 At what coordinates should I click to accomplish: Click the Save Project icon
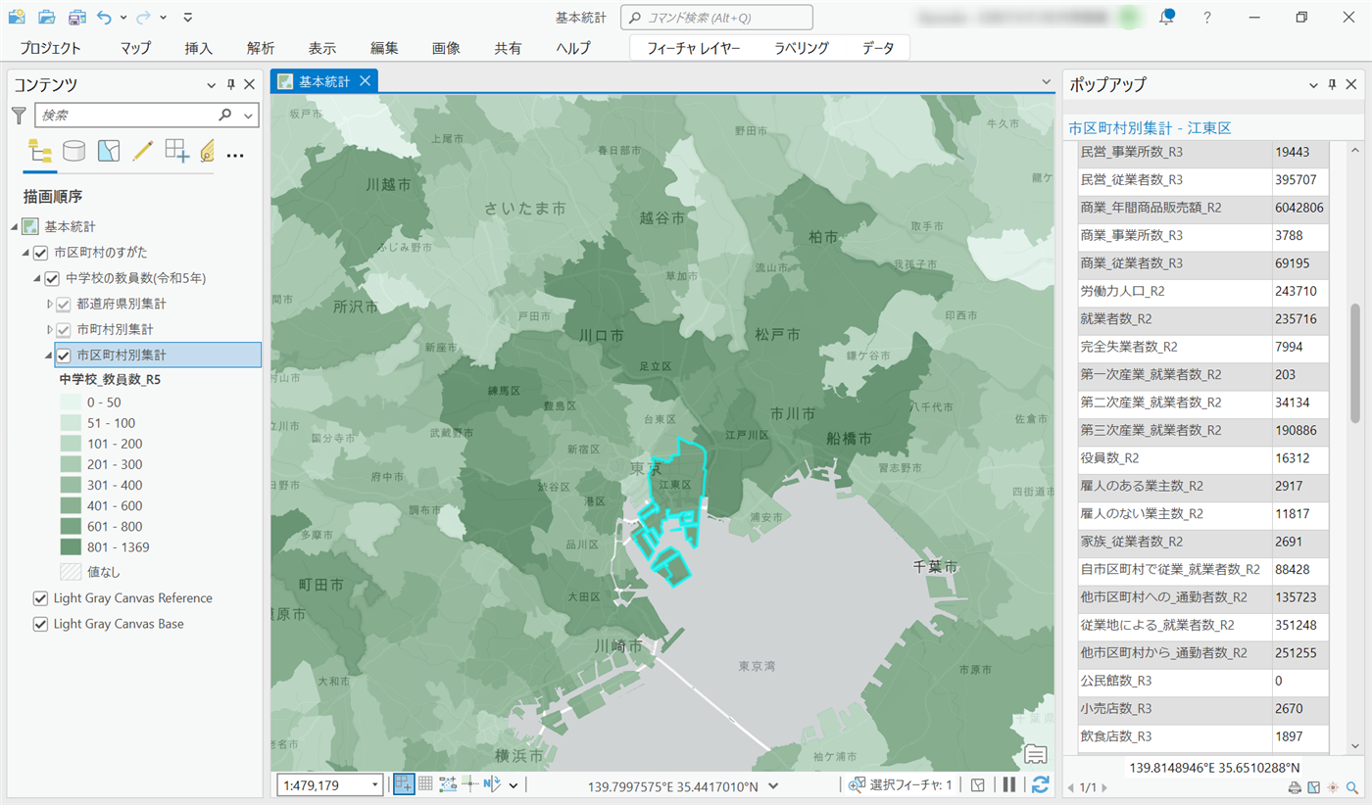click(x=76, y=18)
